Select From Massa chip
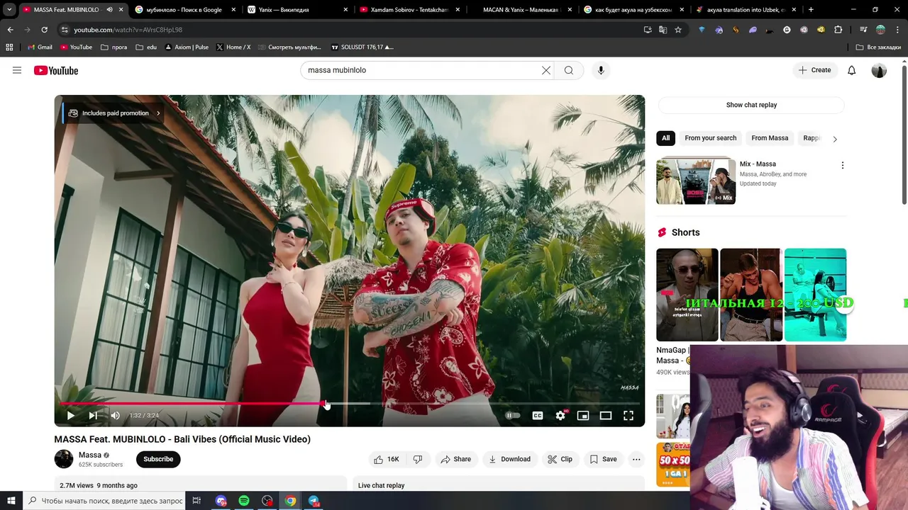 coord(770,138)
